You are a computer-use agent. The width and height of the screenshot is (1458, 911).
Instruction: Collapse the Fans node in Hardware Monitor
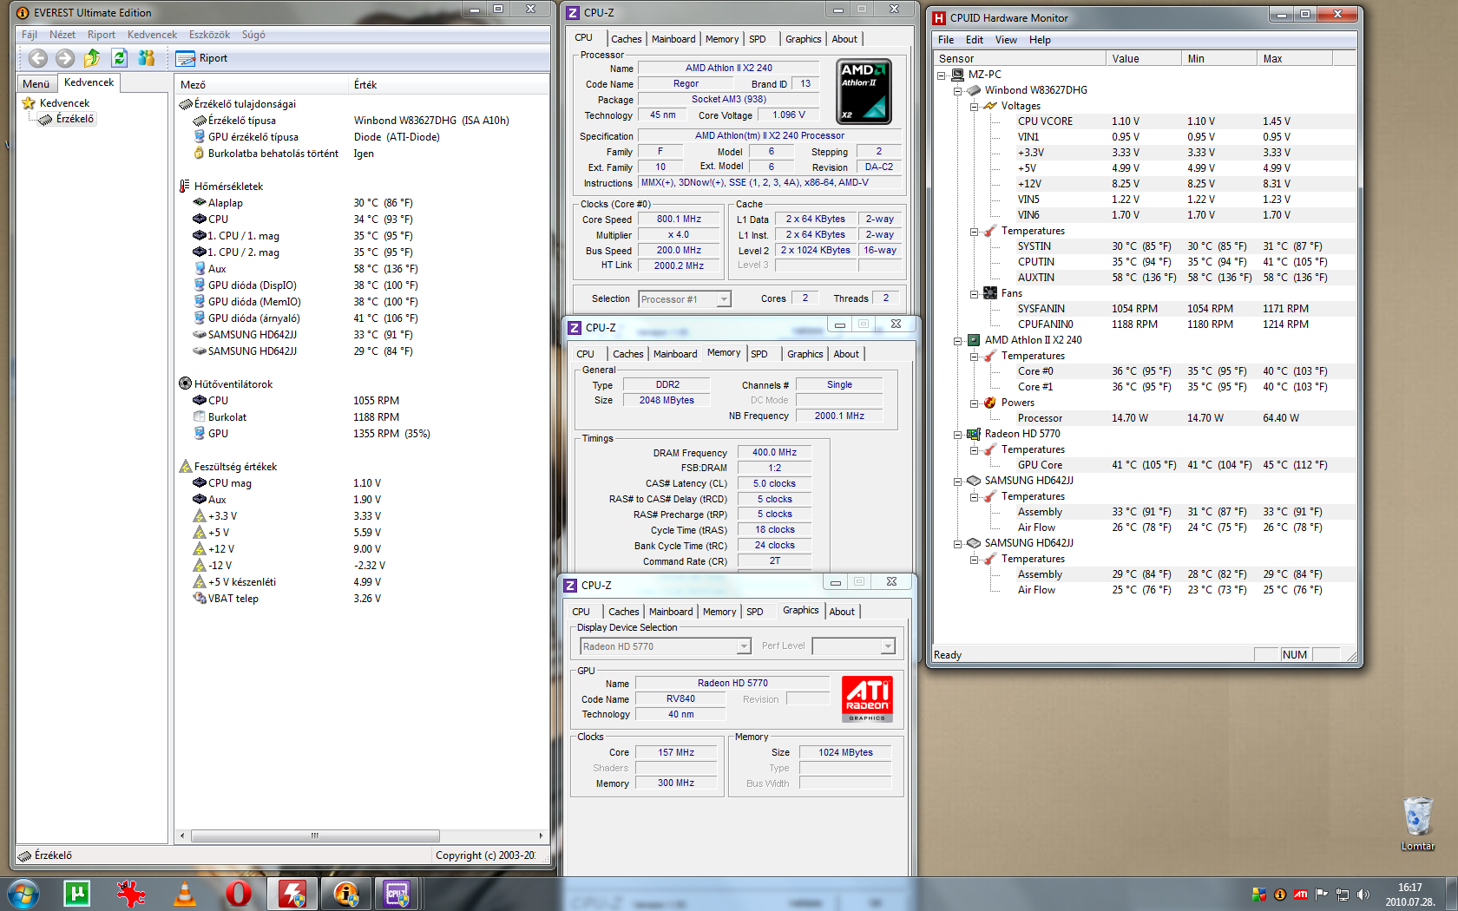pyautogui.click(x=975, y=294)
